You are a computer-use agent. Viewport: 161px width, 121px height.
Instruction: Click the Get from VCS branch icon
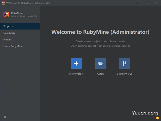(x=125, y=63)
